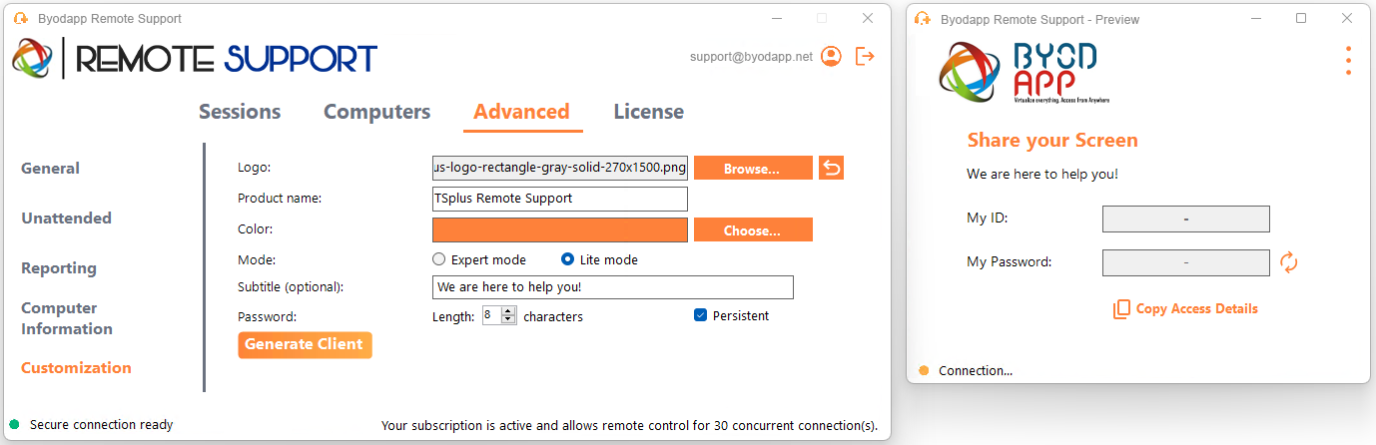Viewport: 1376px width, 445px height.
Task: Click the Share your Screen heading in Preview
Action: (x=1052, y=141)
